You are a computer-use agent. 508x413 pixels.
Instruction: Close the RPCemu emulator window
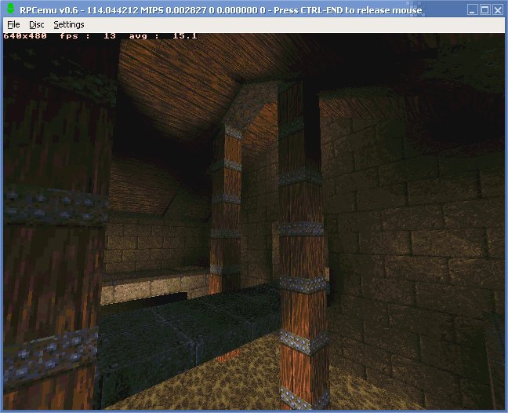pos(499,10)
